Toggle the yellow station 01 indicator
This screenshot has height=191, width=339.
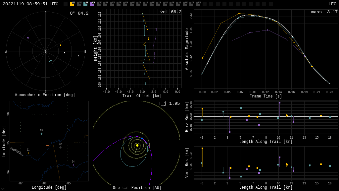(72, 4)
